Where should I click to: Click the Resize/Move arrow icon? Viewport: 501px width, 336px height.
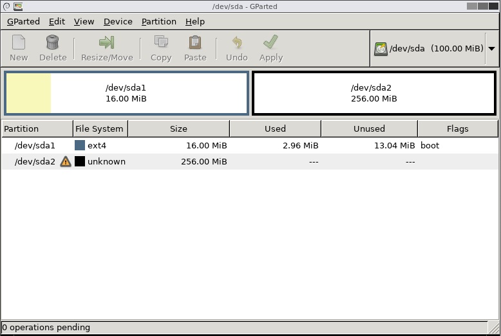(107, 42)
